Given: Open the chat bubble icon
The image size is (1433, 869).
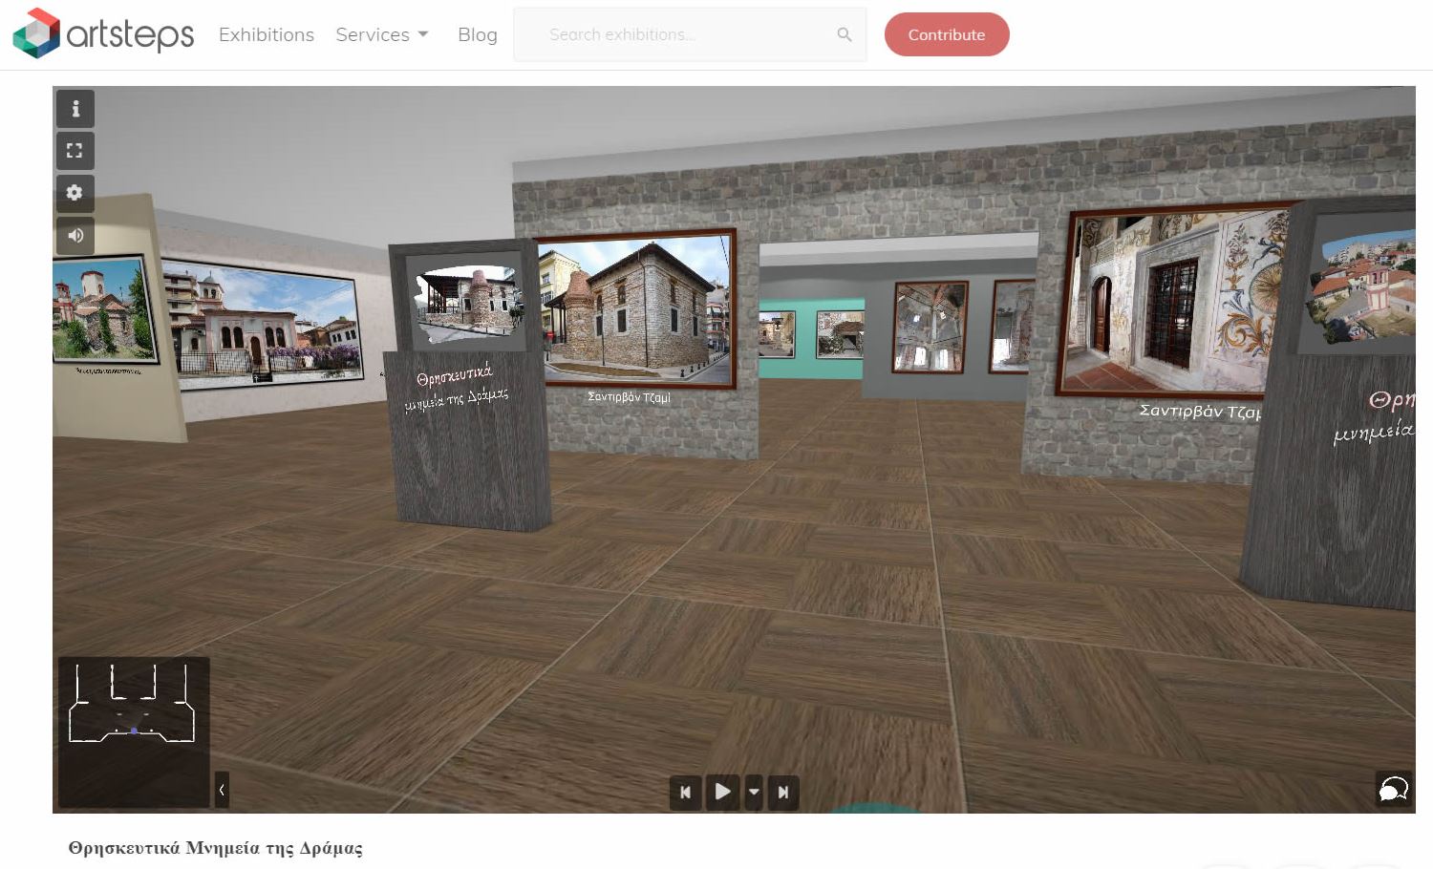Looking at the screenshot, I should pos(1393,789).
